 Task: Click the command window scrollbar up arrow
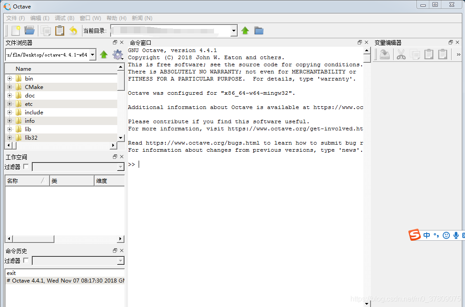click(367, 51)
